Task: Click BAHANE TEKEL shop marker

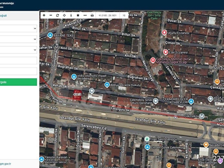Action: [x=50, y=35]
